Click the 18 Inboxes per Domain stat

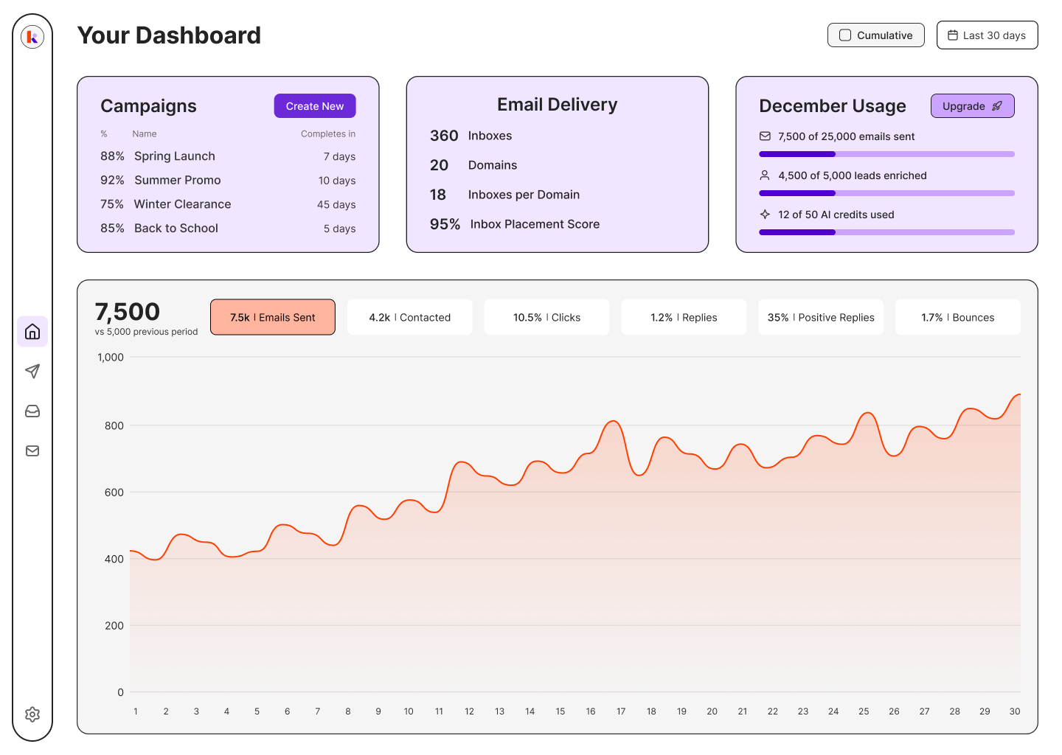[504, 195]
